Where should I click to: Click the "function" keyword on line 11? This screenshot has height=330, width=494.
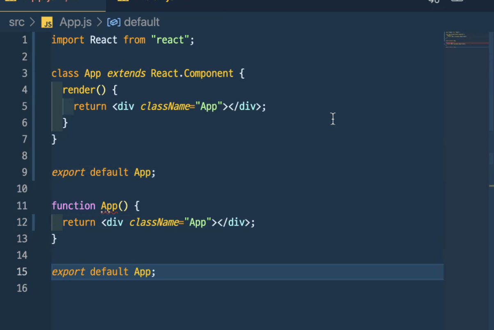73,206
